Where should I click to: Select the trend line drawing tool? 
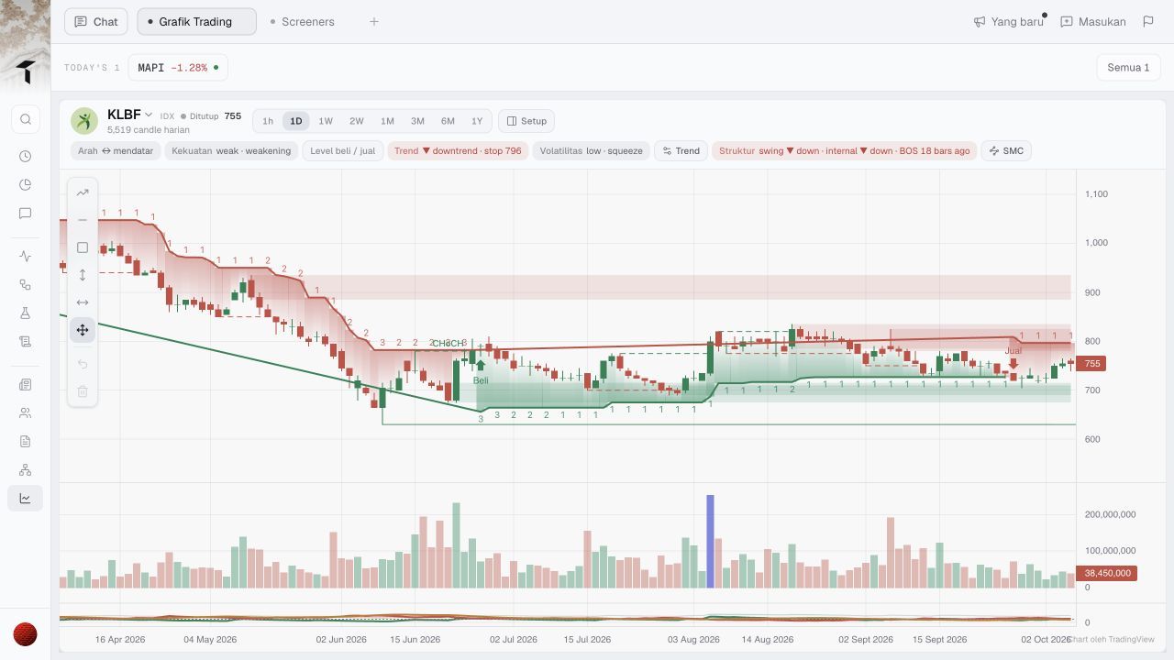coord(83,192)
